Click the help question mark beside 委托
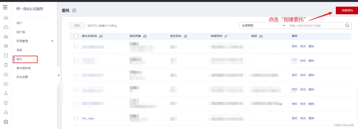Viewport: 358px width, 129px height. click(74, 11)
